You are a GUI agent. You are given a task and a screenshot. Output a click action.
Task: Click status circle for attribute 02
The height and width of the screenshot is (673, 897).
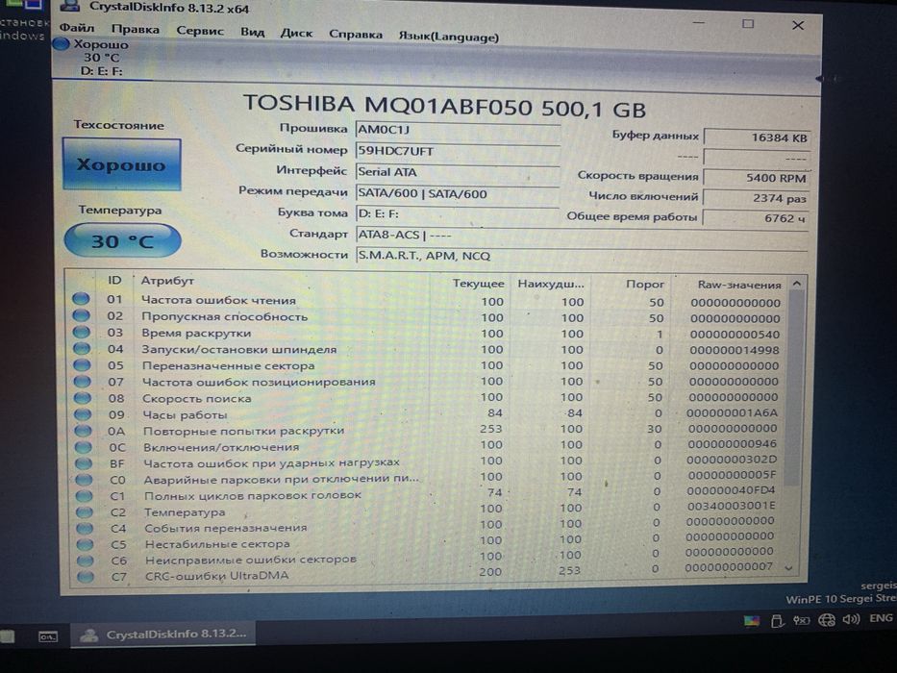pyautogui.click(x=82, y=315)
